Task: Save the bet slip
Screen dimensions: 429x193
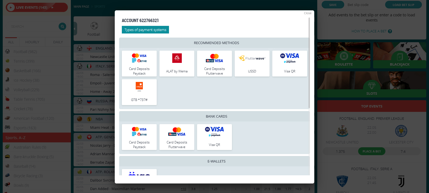Action: 333,5
